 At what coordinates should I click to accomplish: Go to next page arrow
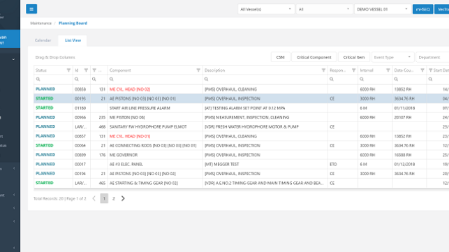[123, 198]
